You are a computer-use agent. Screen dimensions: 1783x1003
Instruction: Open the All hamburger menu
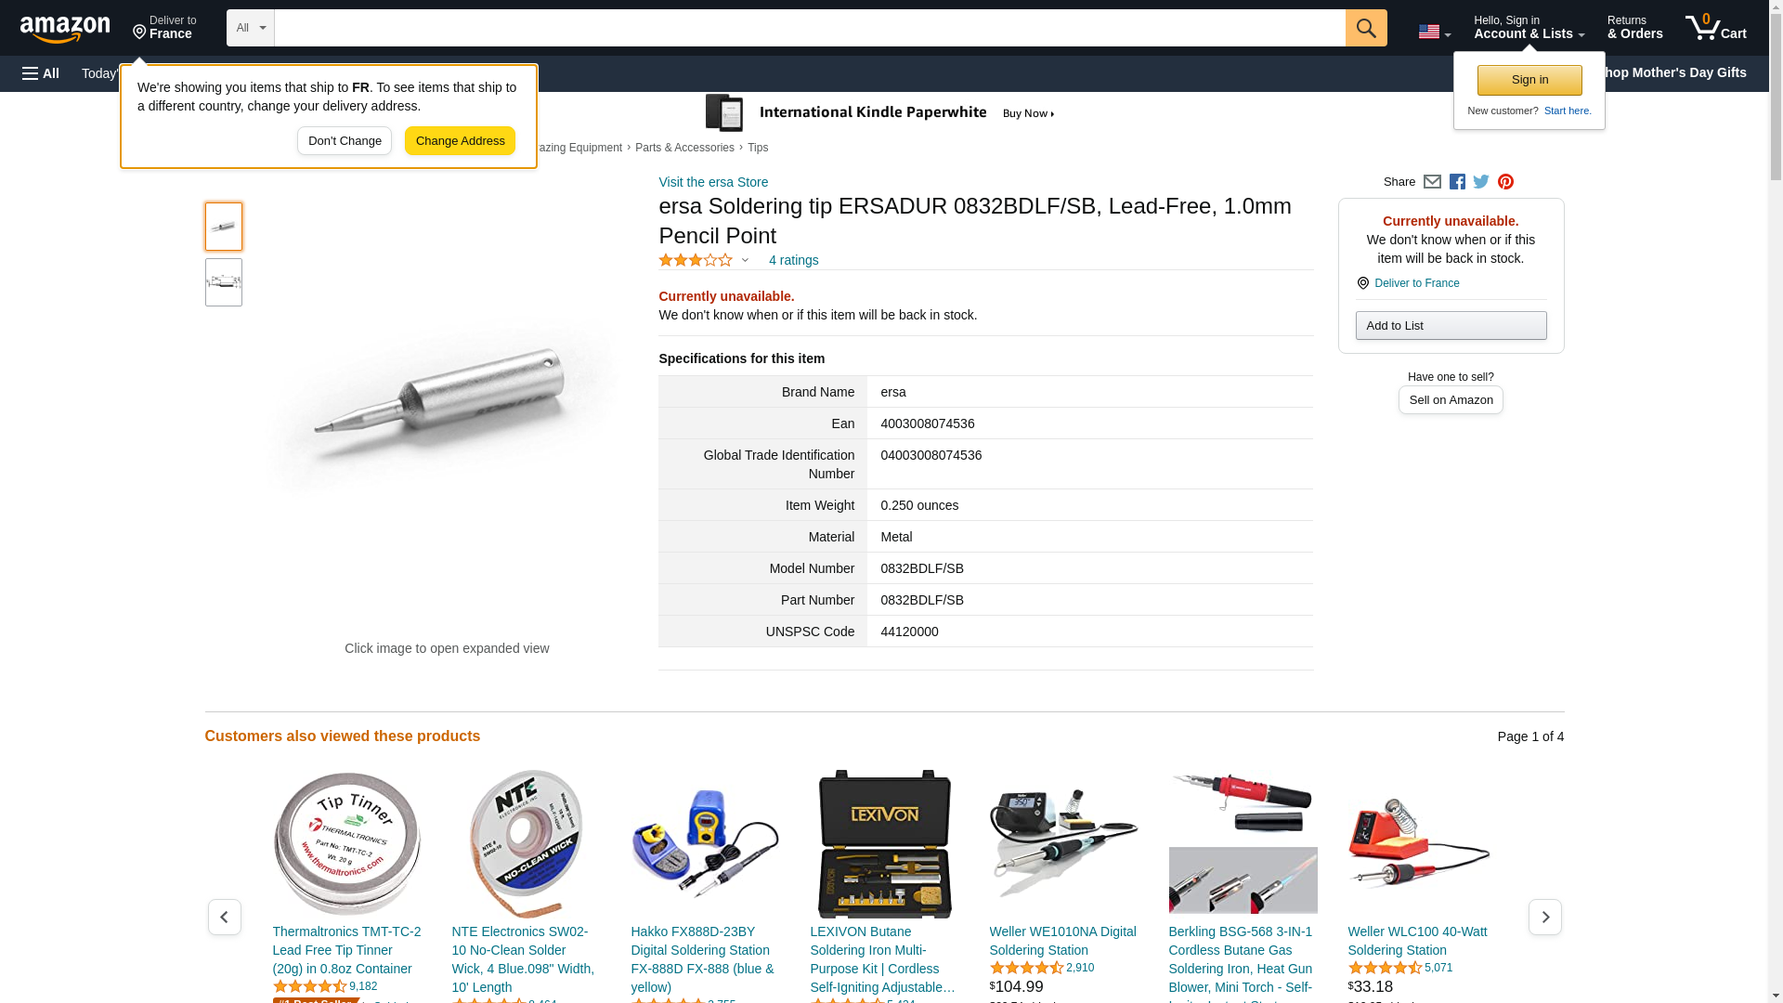pos(41,73)
